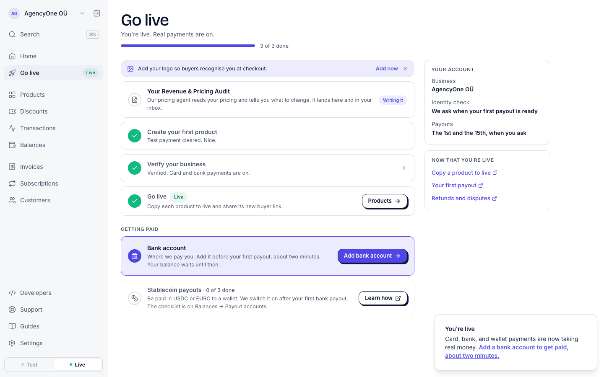Click Verify your business green checkmark

pos(135,168)
